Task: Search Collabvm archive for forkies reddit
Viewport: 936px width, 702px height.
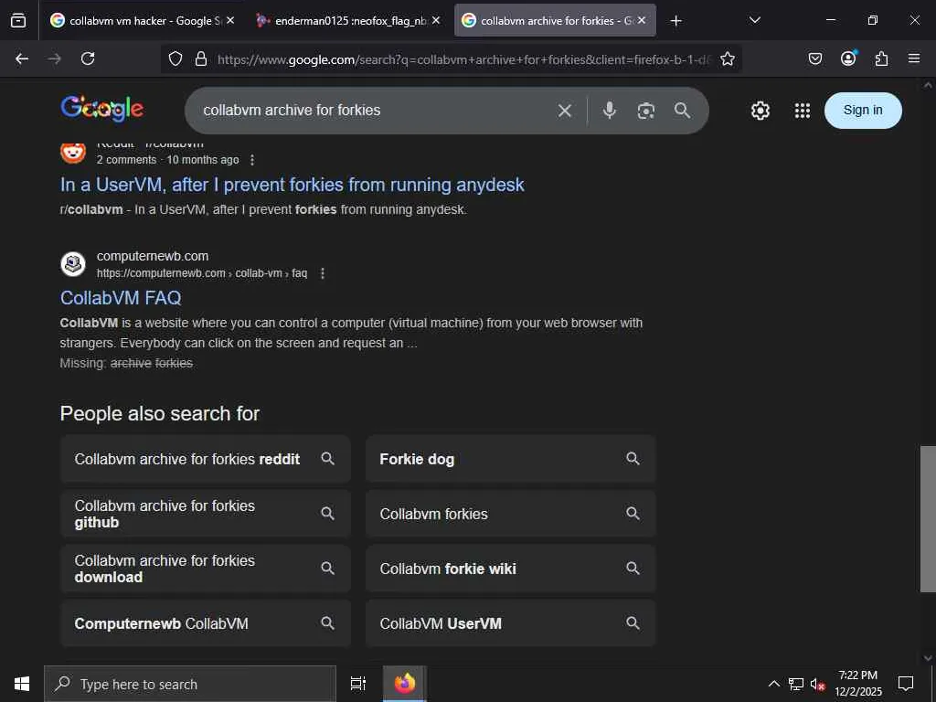Action: point(206,459)
